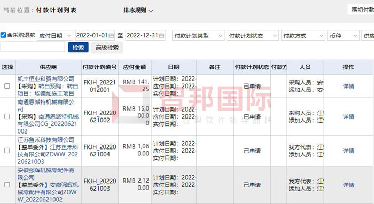Select row checkbox for 南通恩派特机械有限公司
The width and height of the screenshot is (374, 204).
point(7,116)
